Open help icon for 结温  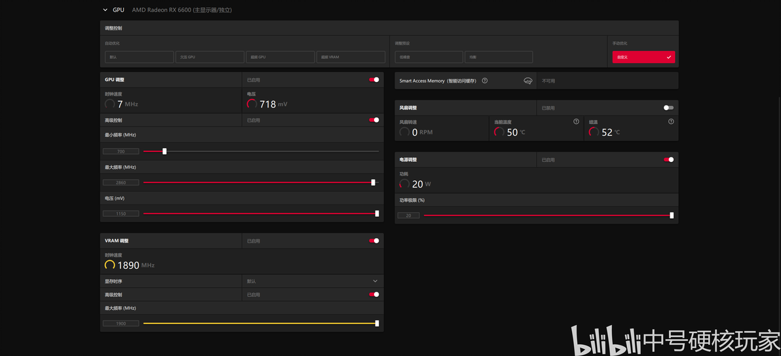(671, 121)
